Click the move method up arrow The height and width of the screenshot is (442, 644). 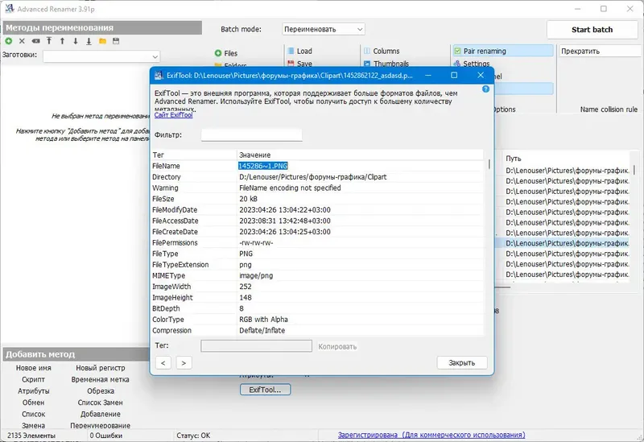(x=63, y=41)
